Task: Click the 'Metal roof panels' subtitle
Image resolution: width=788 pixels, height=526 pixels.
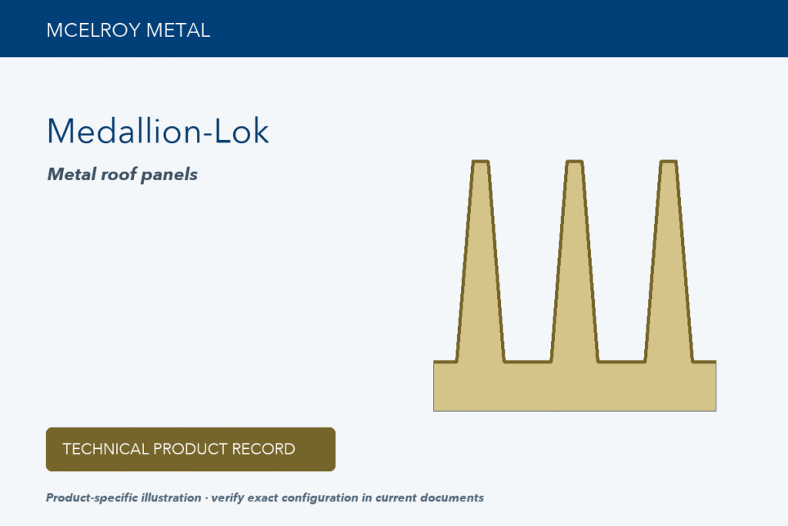Action: coord(122,175)
